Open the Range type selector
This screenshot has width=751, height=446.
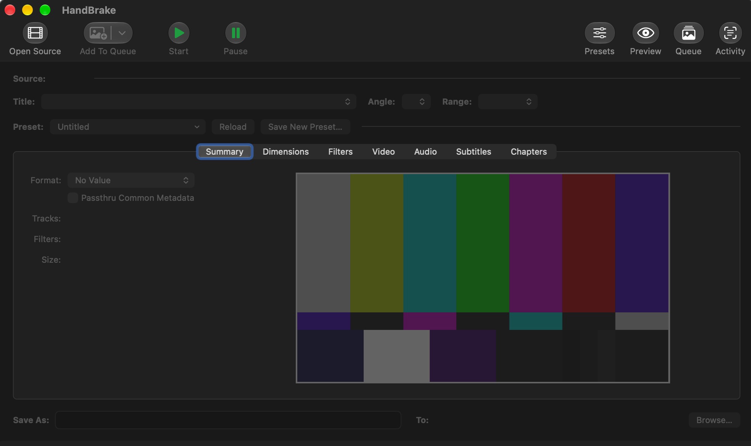[x=508, y=102]
